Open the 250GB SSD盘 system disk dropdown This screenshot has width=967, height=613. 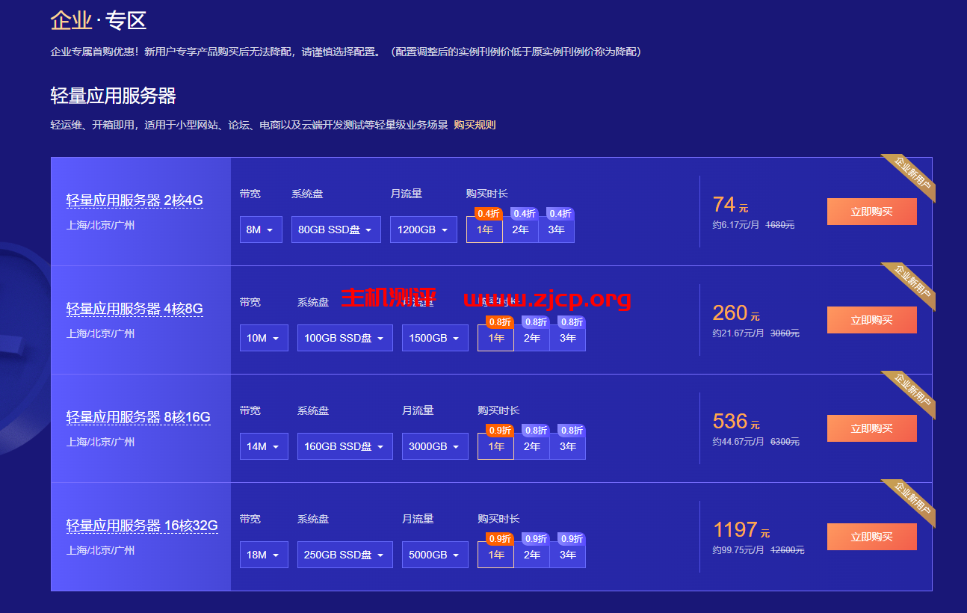tap(345, 555)
